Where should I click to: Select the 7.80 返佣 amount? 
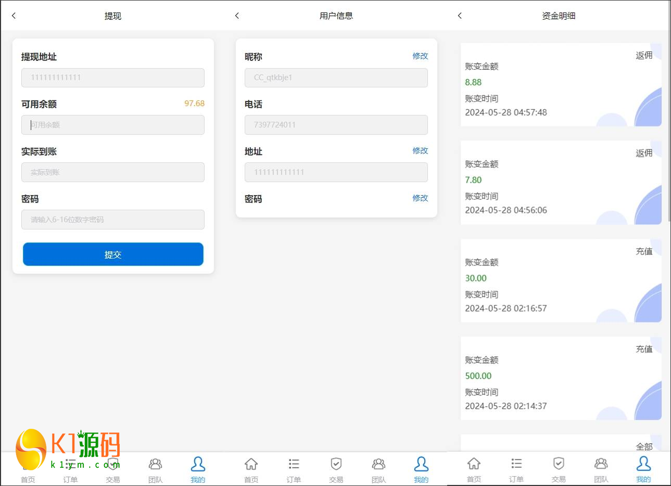click(x=473, y=180)
